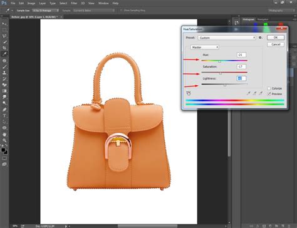Toggle Quick Mask mode
The width and height of the screenshot is (297, 228).
pyautogui.click(x=4, y=158)
